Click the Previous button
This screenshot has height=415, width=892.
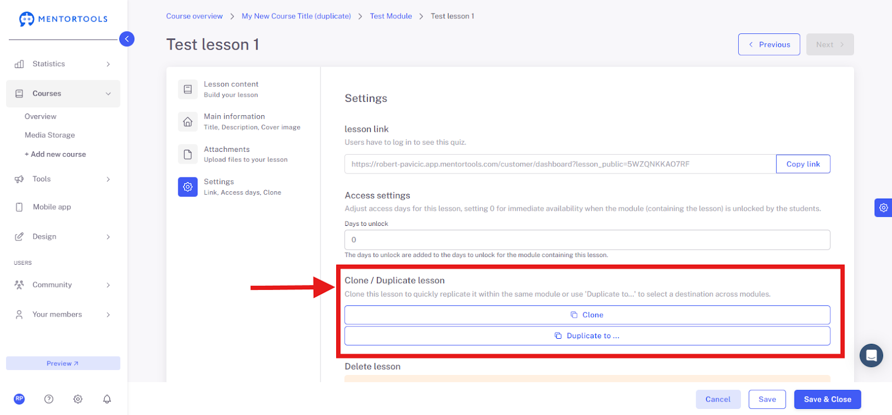(769, 45)
